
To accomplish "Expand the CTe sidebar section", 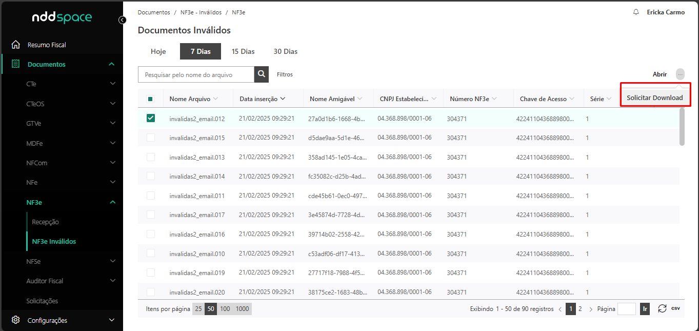I will [x=113, y=84].
